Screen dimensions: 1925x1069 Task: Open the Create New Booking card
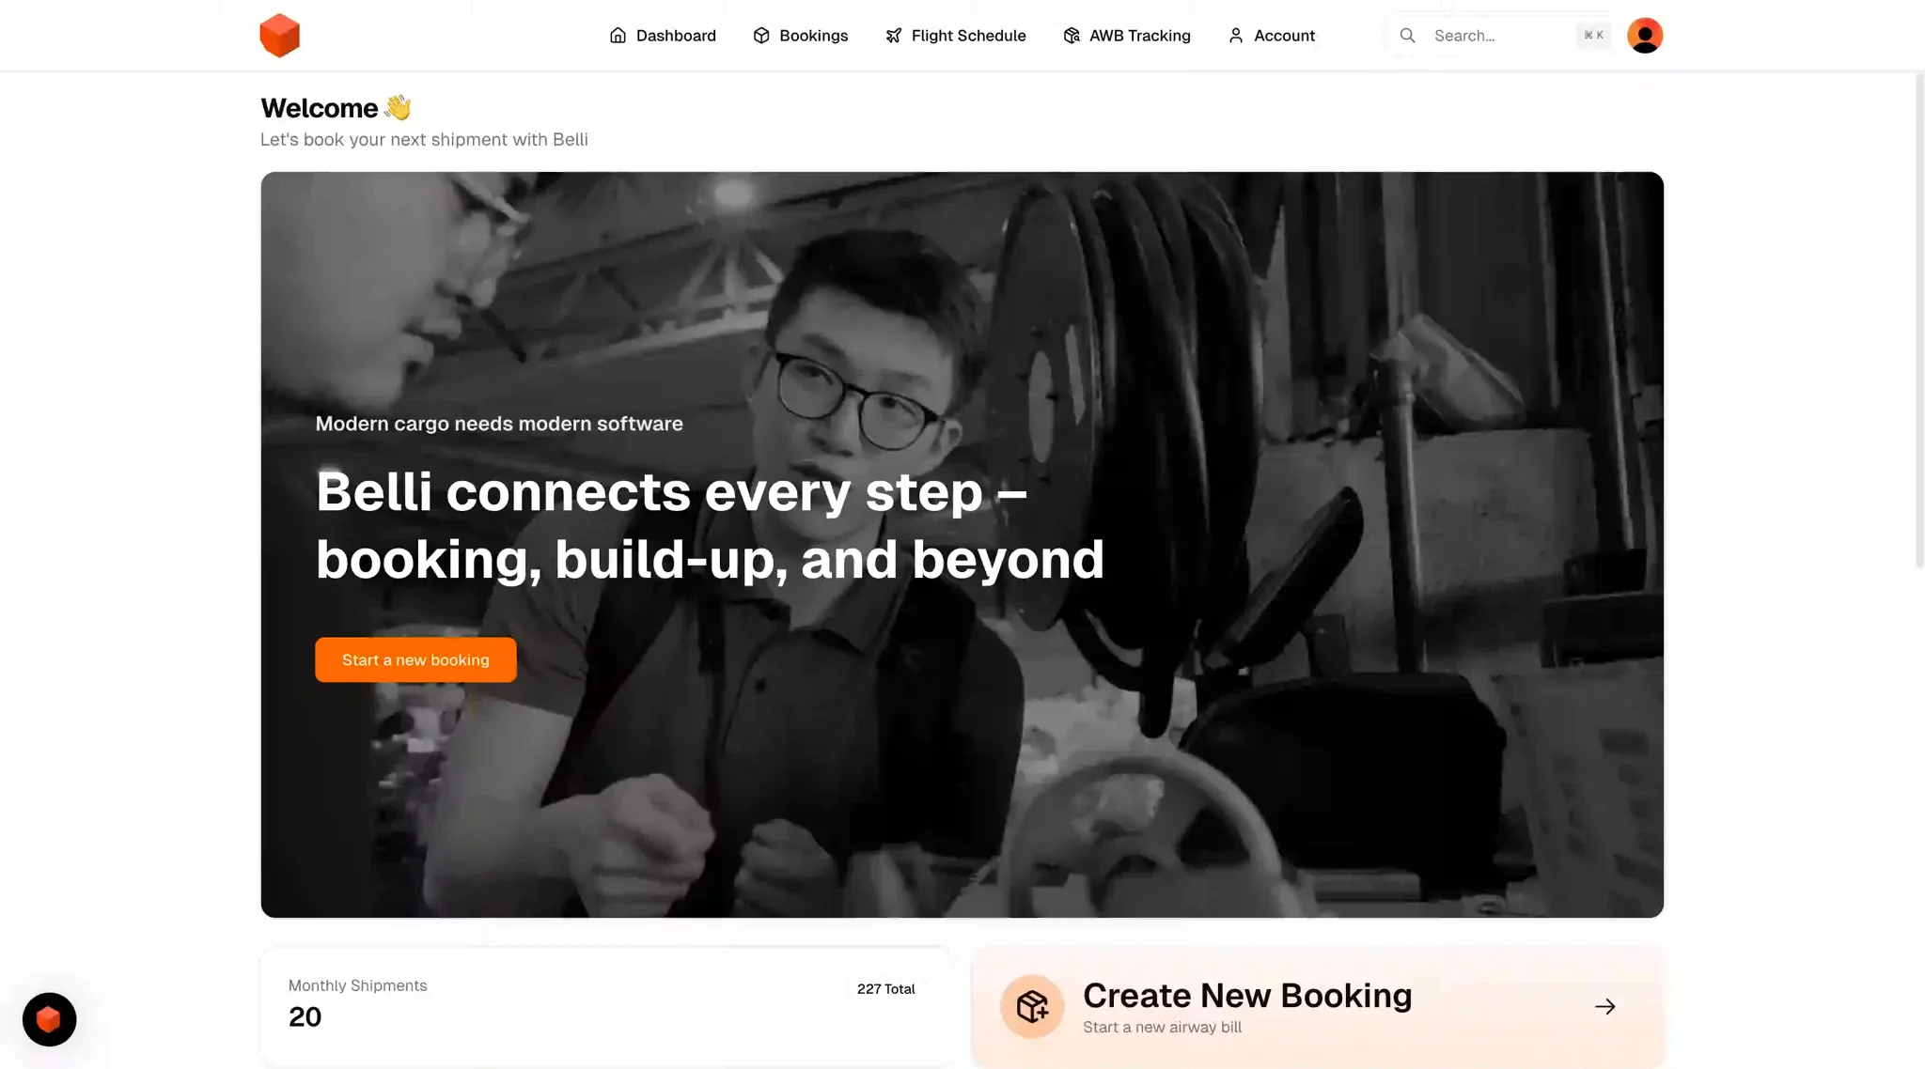[x=1317, y=1006]
